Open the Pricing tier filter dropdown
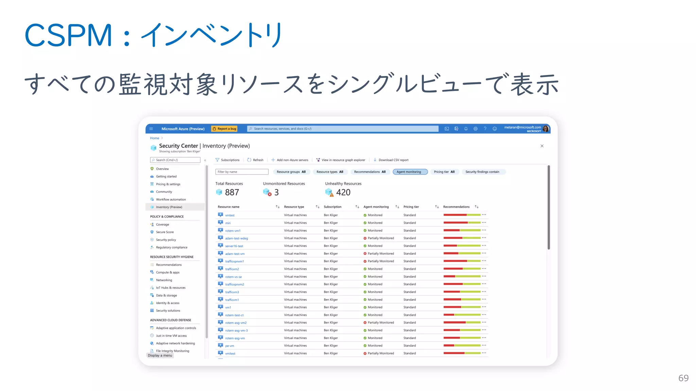Viewport: 696px width, 391px height. tap(444, 172)
